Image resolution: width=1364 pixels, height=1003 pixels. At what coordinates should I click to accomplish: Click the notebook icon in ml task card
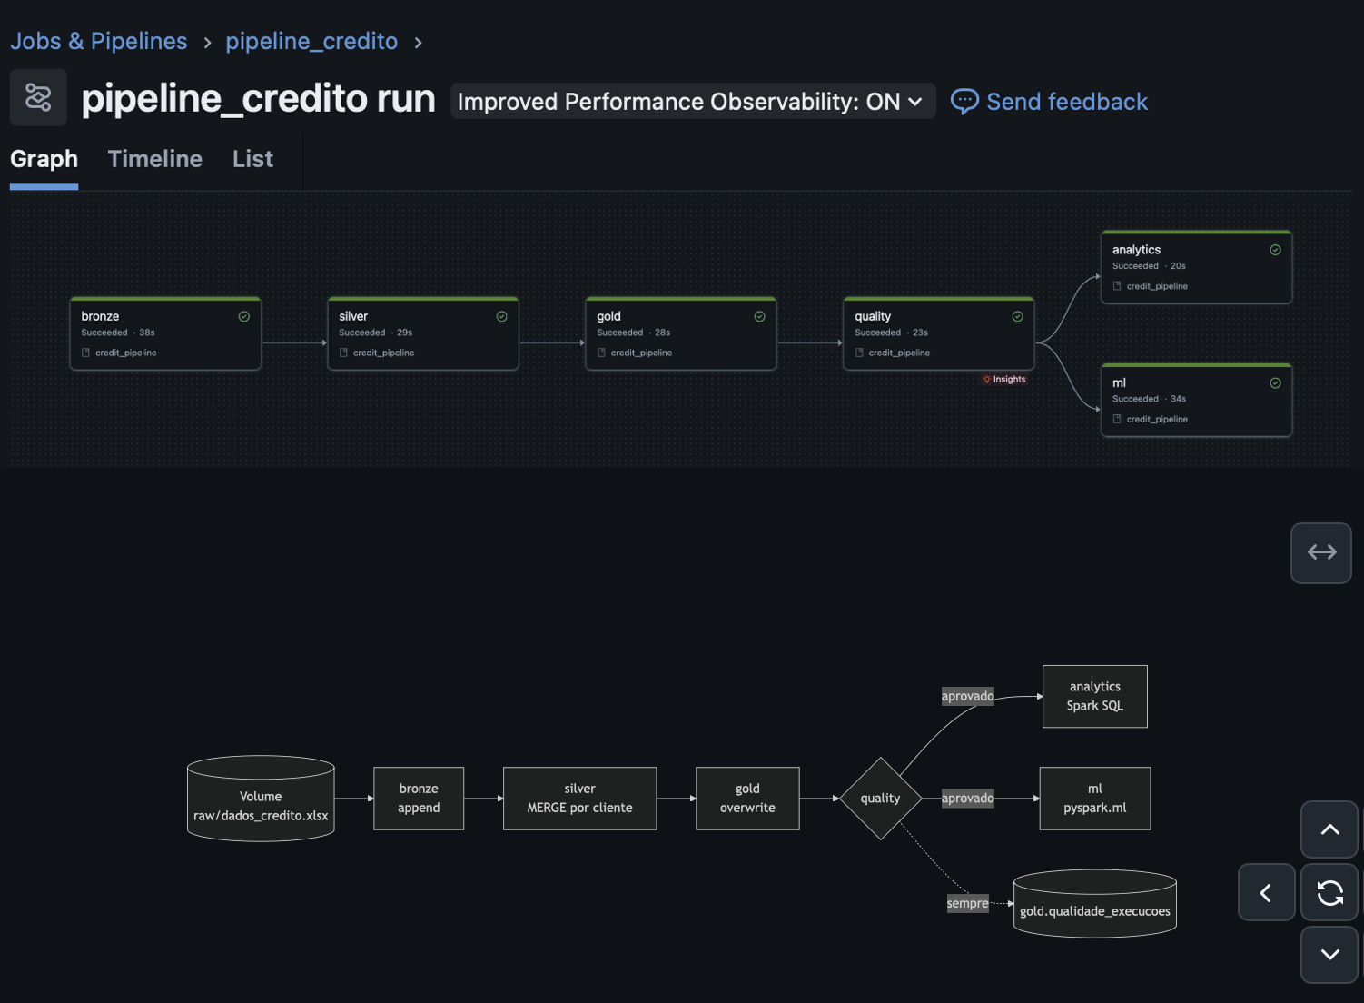[1118, 419]
